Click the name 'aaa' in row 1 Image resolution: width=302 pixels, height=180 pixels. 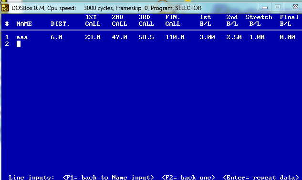(x=22, y=37)
